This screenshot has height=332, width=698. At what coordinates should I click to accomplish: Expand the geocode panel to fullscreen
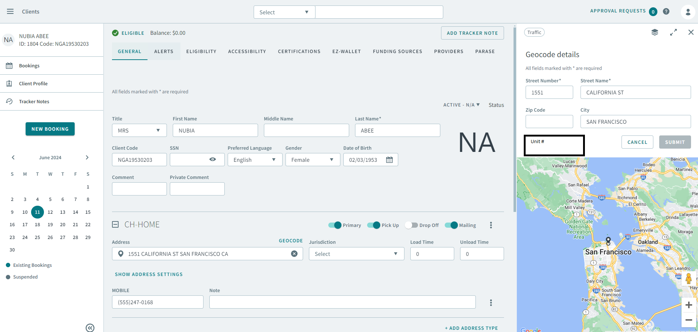point(673,32)
